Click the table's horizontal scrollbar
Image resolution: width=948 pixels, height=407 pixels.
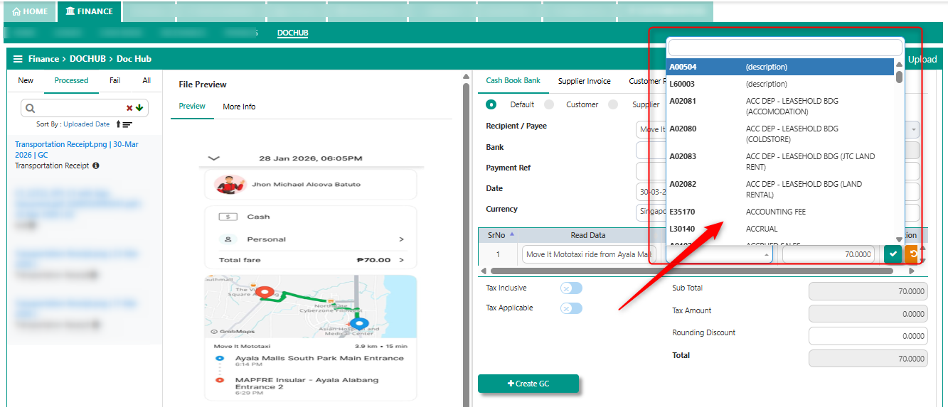(691, 271)
